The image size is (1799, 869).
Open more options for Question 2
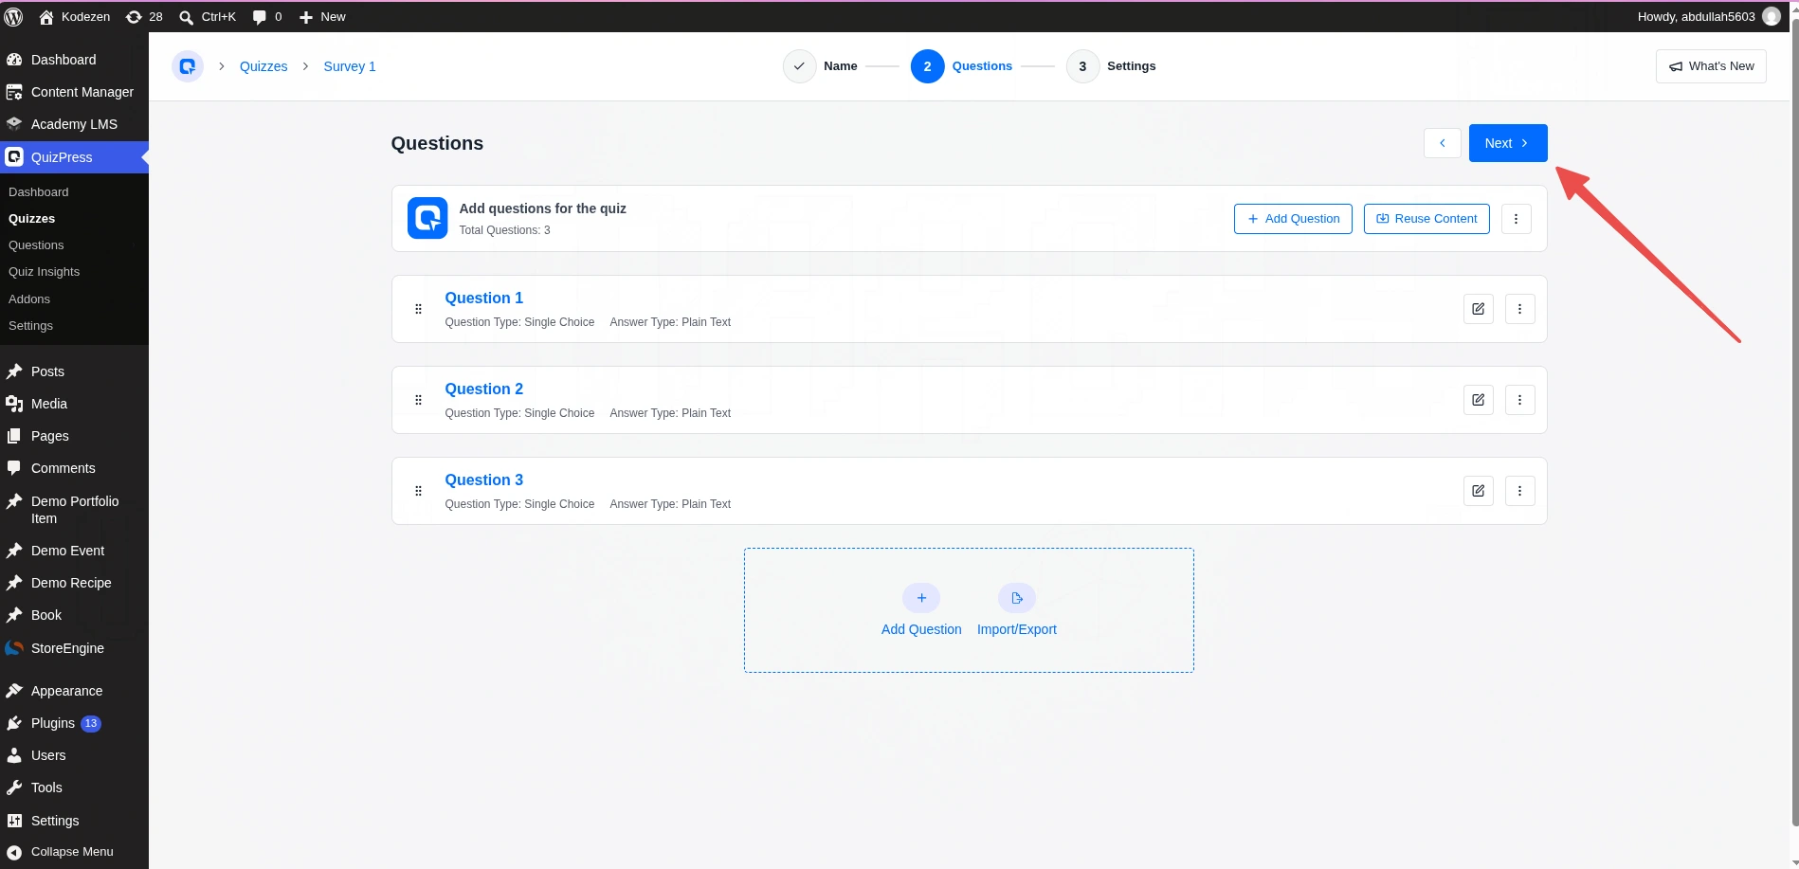(x=1520, y=400)
